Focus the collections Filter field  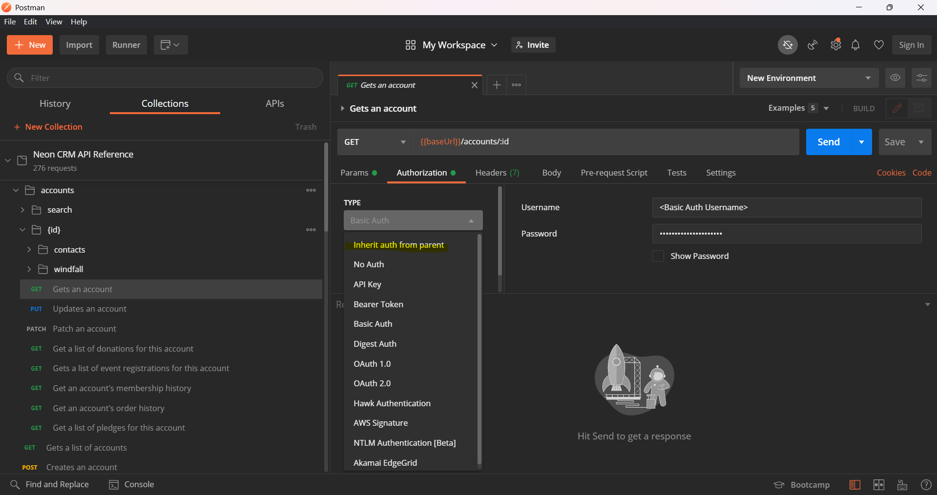165,78
